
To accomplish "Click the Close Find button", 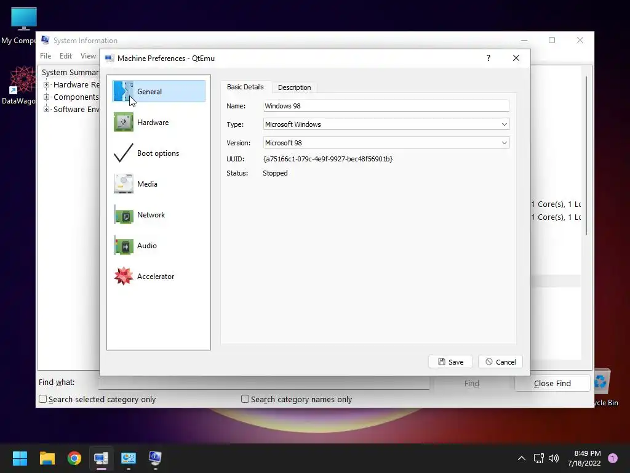I will coord(552,383).
